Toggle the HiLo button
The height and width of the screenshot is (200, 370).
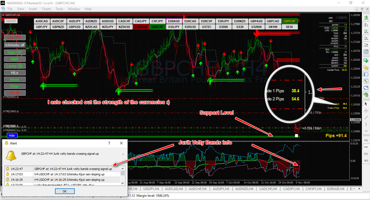pyautogui.click(x=15, y=73)
